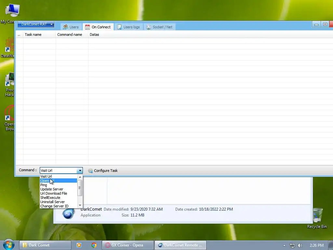Screen dimensions: 333x250
Task: Select Uninstall Server from the list
Action: pyautogui.click(x=59, y=202)
